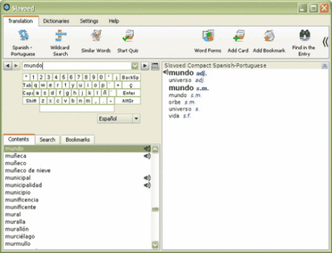Select Contents tab in word list
This screenshot has height=253, width=332.
click(19, 139)
